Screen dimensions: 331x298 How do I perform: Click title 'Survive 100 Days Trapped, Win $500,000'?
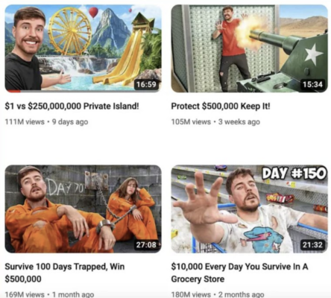pyautogui.click(x=65, y=273)
